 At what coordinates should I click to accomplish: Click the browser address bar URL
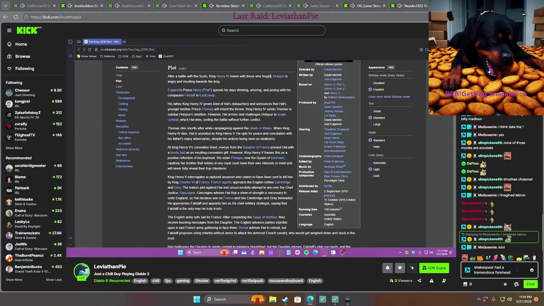(56, 17)
